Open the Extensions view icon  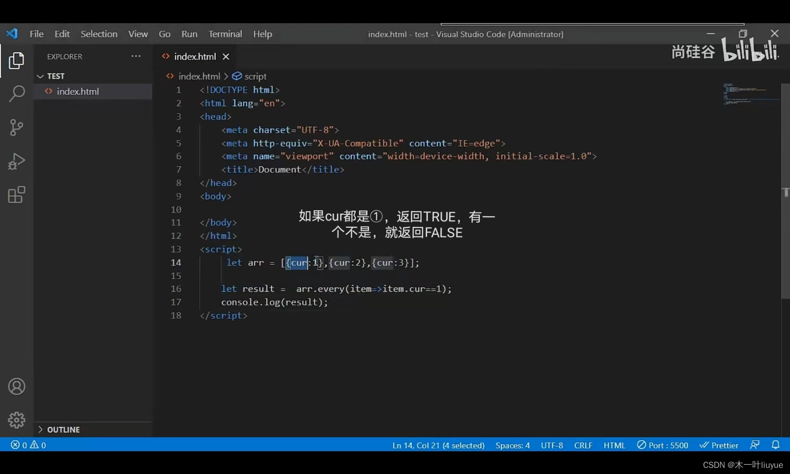16,194
